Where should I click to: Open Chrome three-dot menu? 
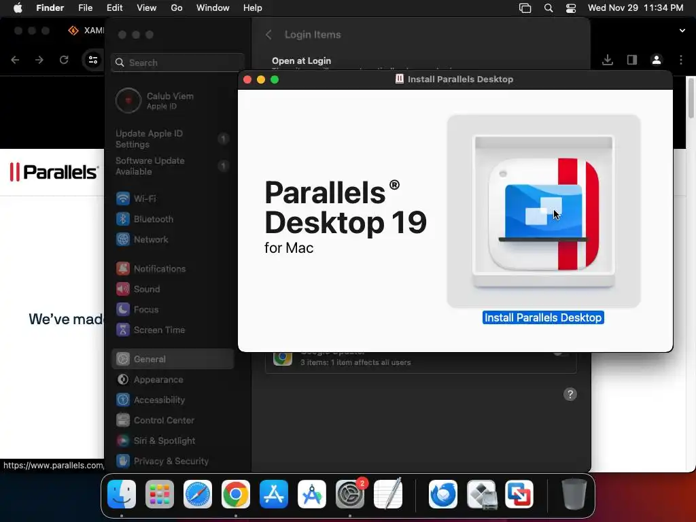click(681, 60)
